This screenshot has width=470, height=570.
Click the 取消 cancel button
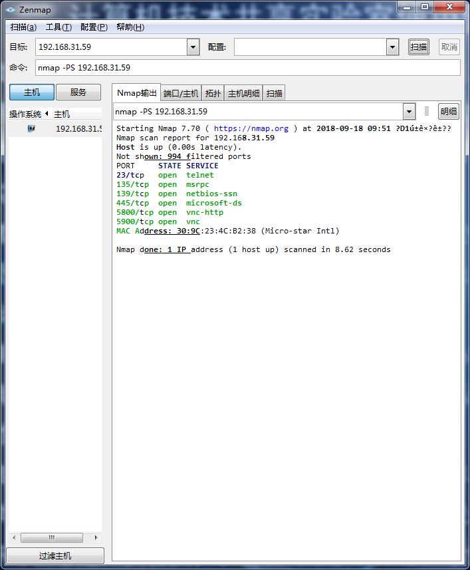pos(449,47)
